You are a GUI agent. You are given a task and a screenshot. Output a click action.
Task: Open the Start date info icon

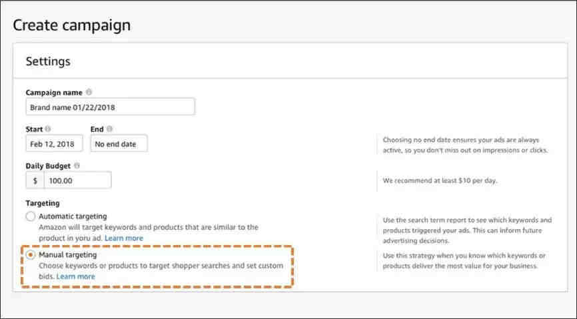click(48, 129)
